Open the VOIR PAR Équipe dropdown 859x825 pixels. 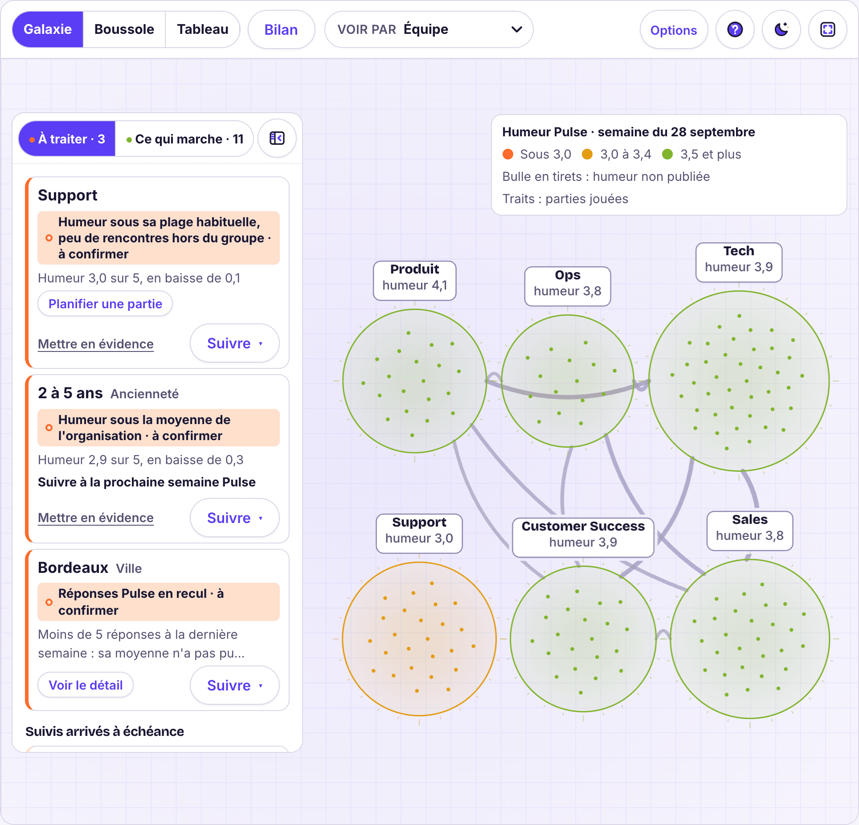point(429,29)
